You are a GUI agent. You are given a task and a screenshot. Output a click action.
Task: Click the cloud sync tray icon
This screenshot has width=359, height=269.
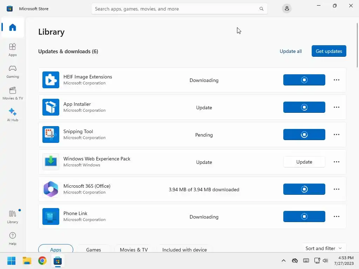pos(294,261)
